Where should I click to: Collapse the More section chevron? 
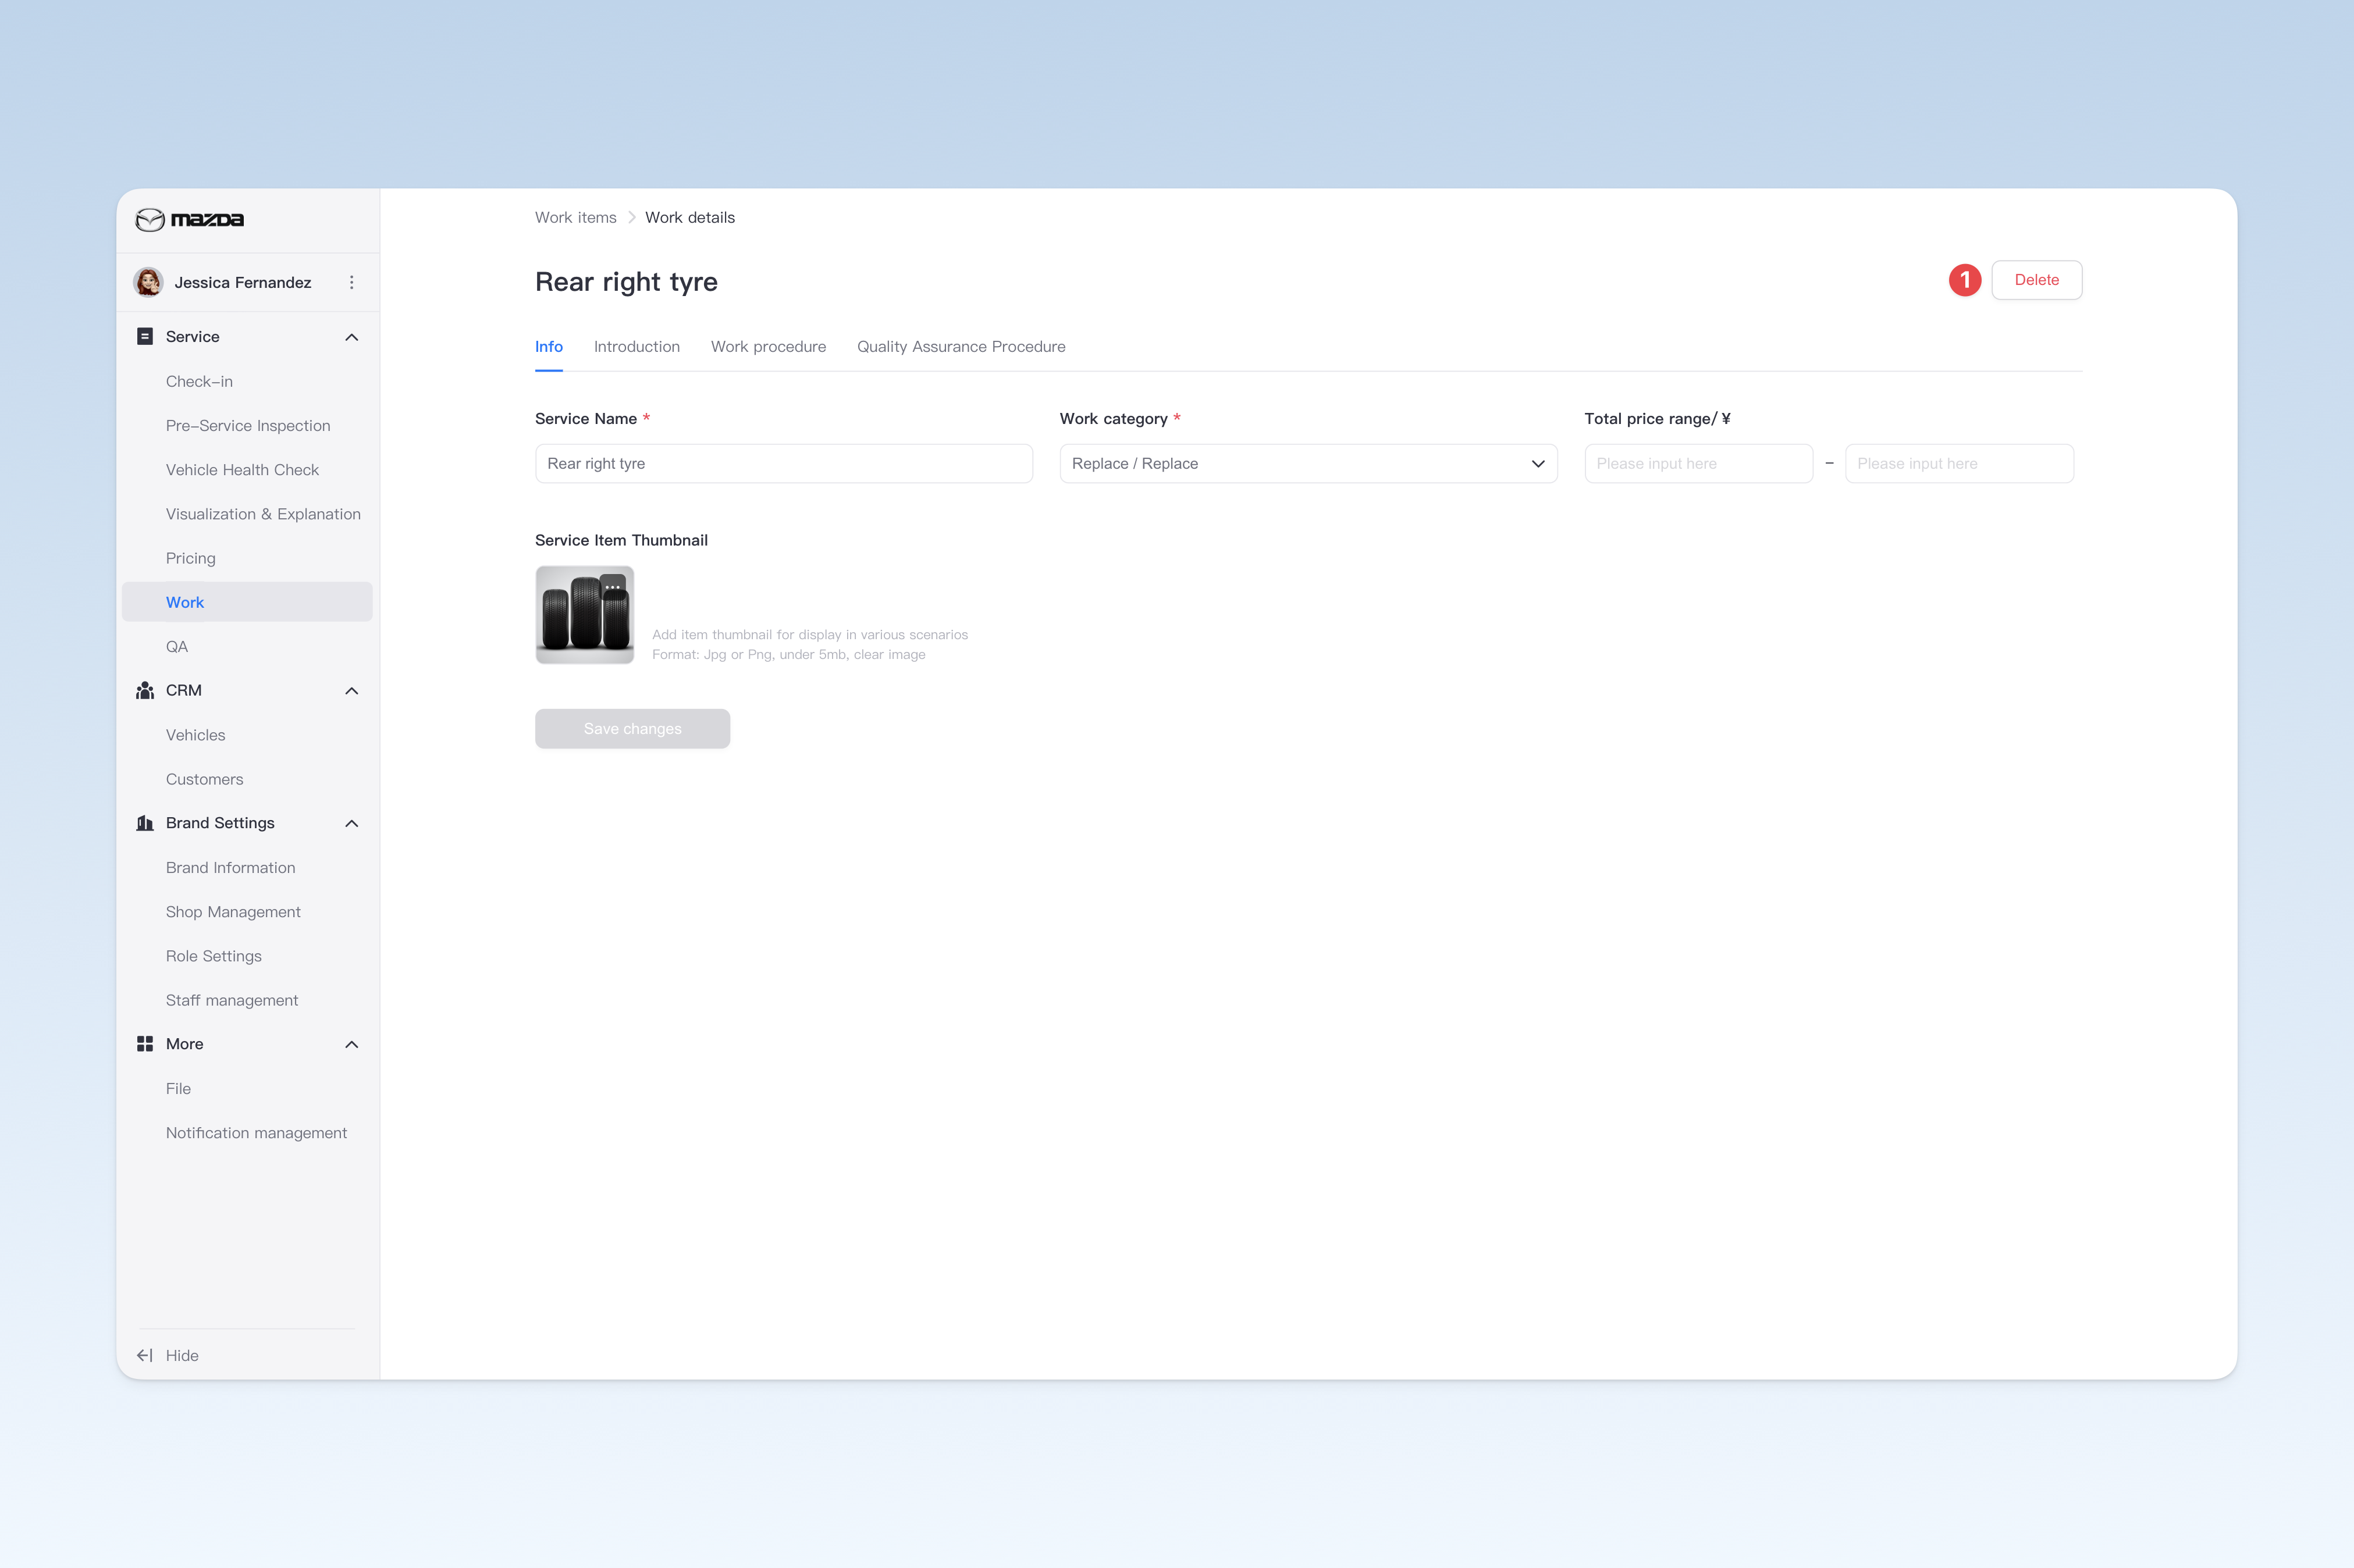(351, 1045)
